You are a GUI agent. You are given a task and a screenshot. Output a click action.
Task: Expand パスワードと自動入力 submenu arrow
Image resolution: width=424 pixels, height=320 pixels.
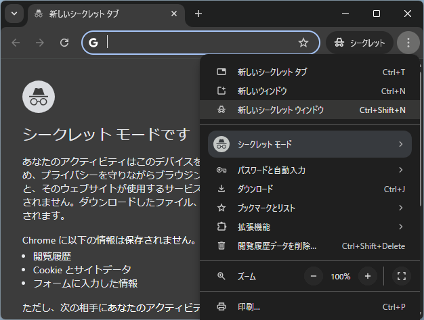401,170
